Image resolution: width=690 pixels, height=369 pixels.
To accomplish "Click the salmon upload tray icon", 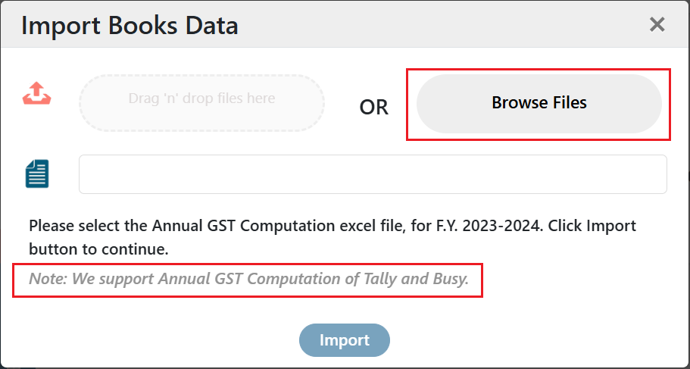I will [36, 93].
